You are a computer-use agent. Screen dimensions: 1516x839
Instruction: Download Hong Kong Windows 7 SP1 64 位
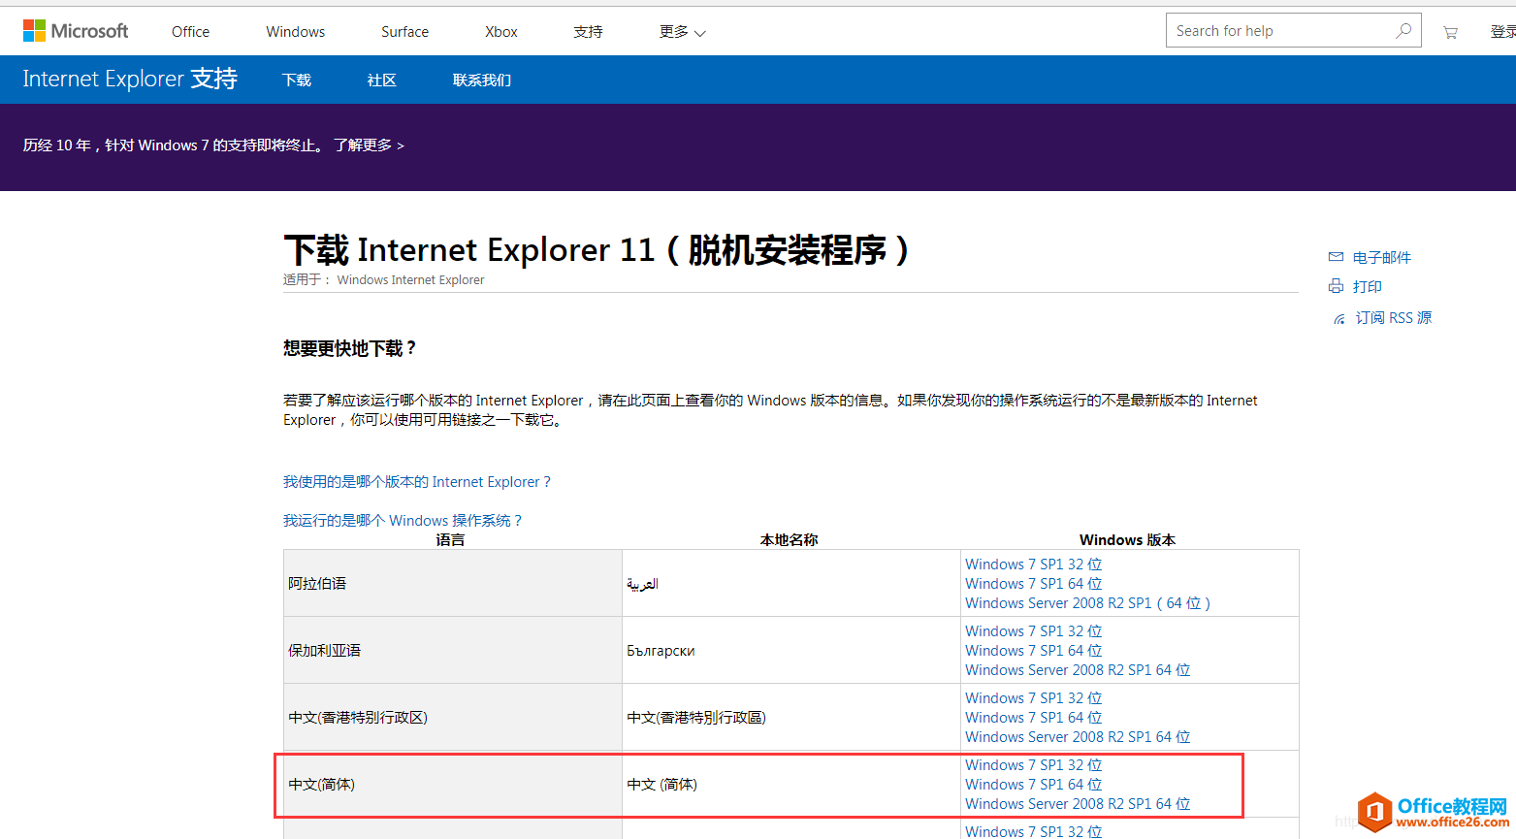(1034, 718)
